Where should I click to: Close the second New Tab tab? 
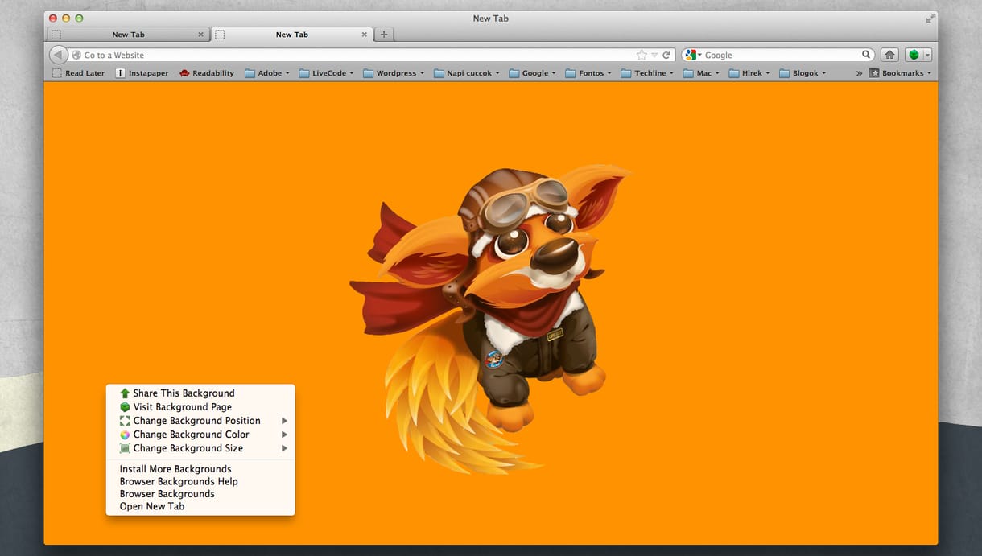(364, 35)
